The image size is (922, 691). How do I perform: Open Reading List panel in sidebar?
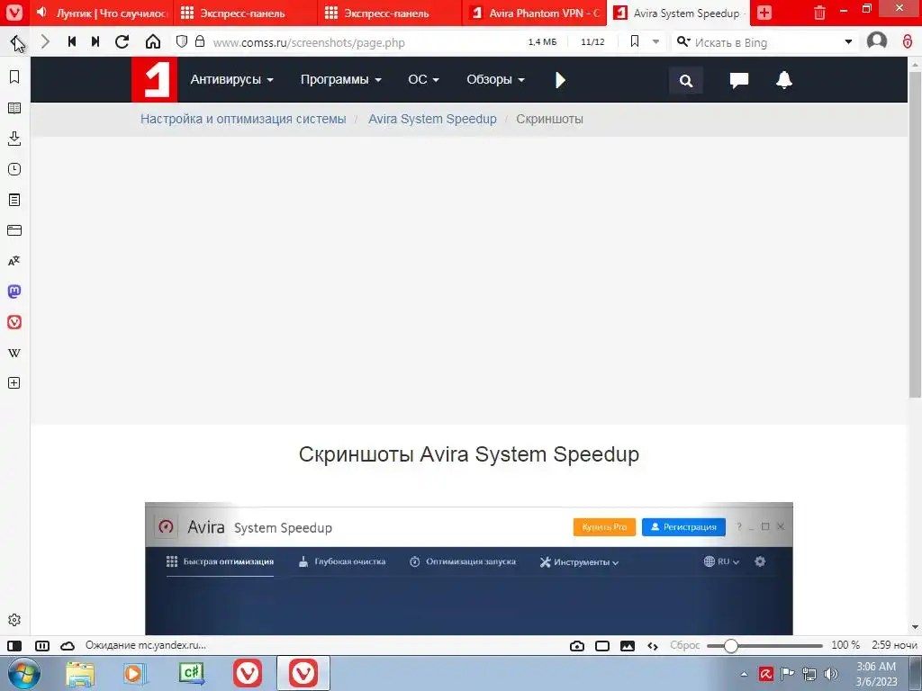[x=14, y=108]
